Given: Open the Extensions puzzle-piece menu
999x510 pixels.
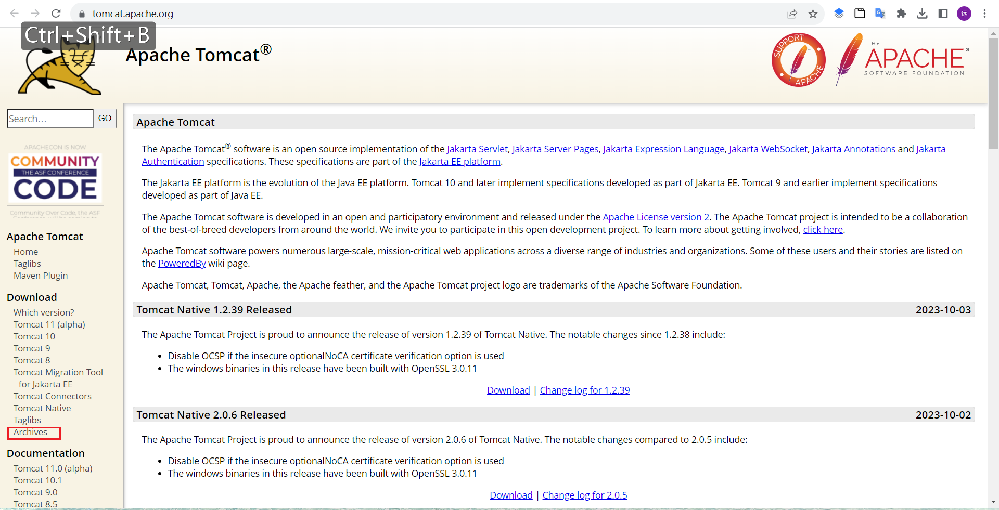Looking at the screenshot, I should 901,14.
